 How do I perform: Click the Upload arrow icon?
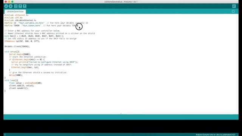[11, 6]
